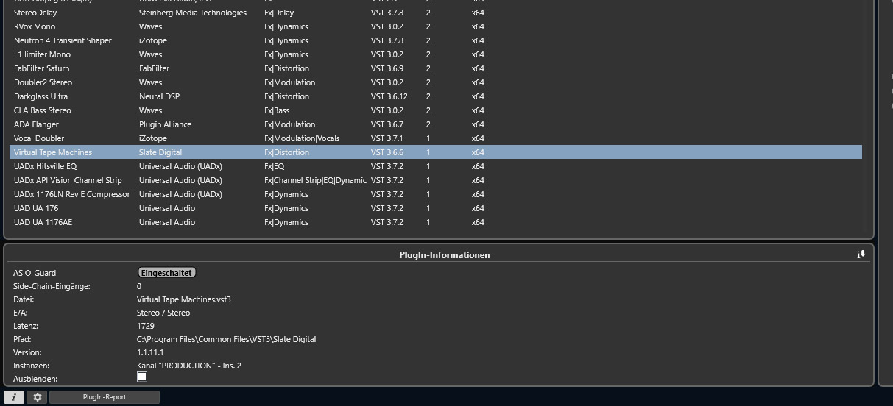
Task: Click the Version value 1.1.11.1
Action: pyautogui.click(x=150, y=352)
